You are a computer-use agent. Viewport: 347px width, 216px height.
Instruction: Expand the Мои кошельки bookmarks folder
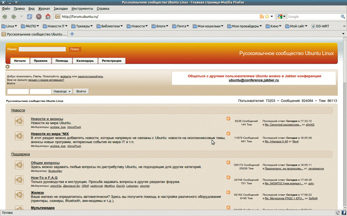pyautogui.click(x=208, y=27)
